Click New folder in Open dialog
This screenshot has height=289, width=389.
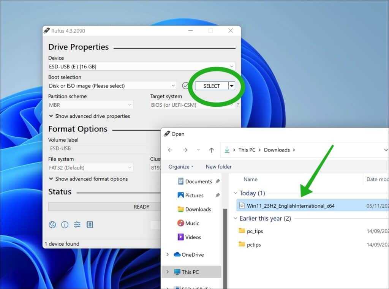(218, 167)
